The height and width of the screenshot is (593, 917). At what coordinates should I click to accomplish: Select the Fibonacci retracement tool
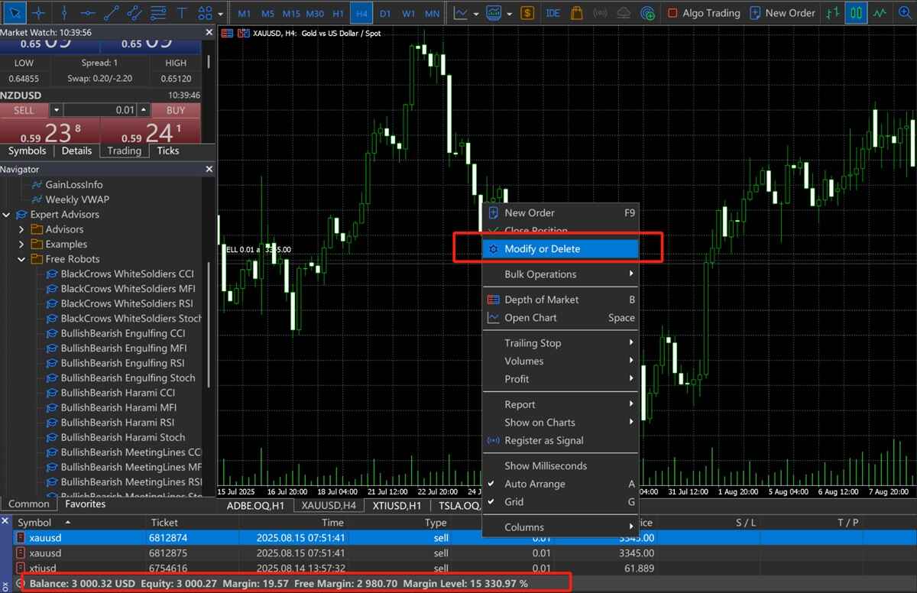point(158,13)
